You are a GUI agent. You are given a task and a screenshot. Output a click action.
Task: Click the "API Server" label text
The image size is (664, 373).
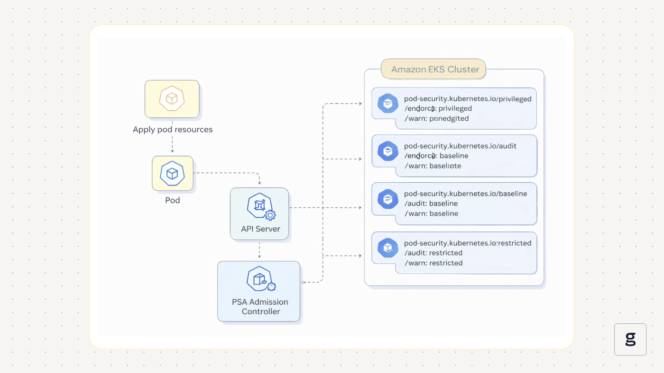click(260, 229)
